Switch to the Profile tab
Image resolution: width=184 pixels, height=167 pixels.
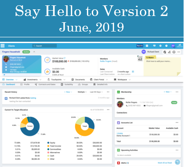tap(25, 84)
